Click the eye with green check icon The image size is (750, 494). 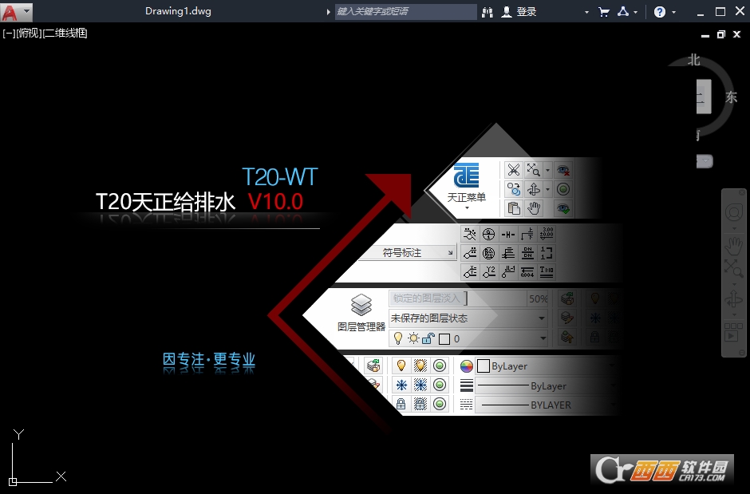(563, 208)
